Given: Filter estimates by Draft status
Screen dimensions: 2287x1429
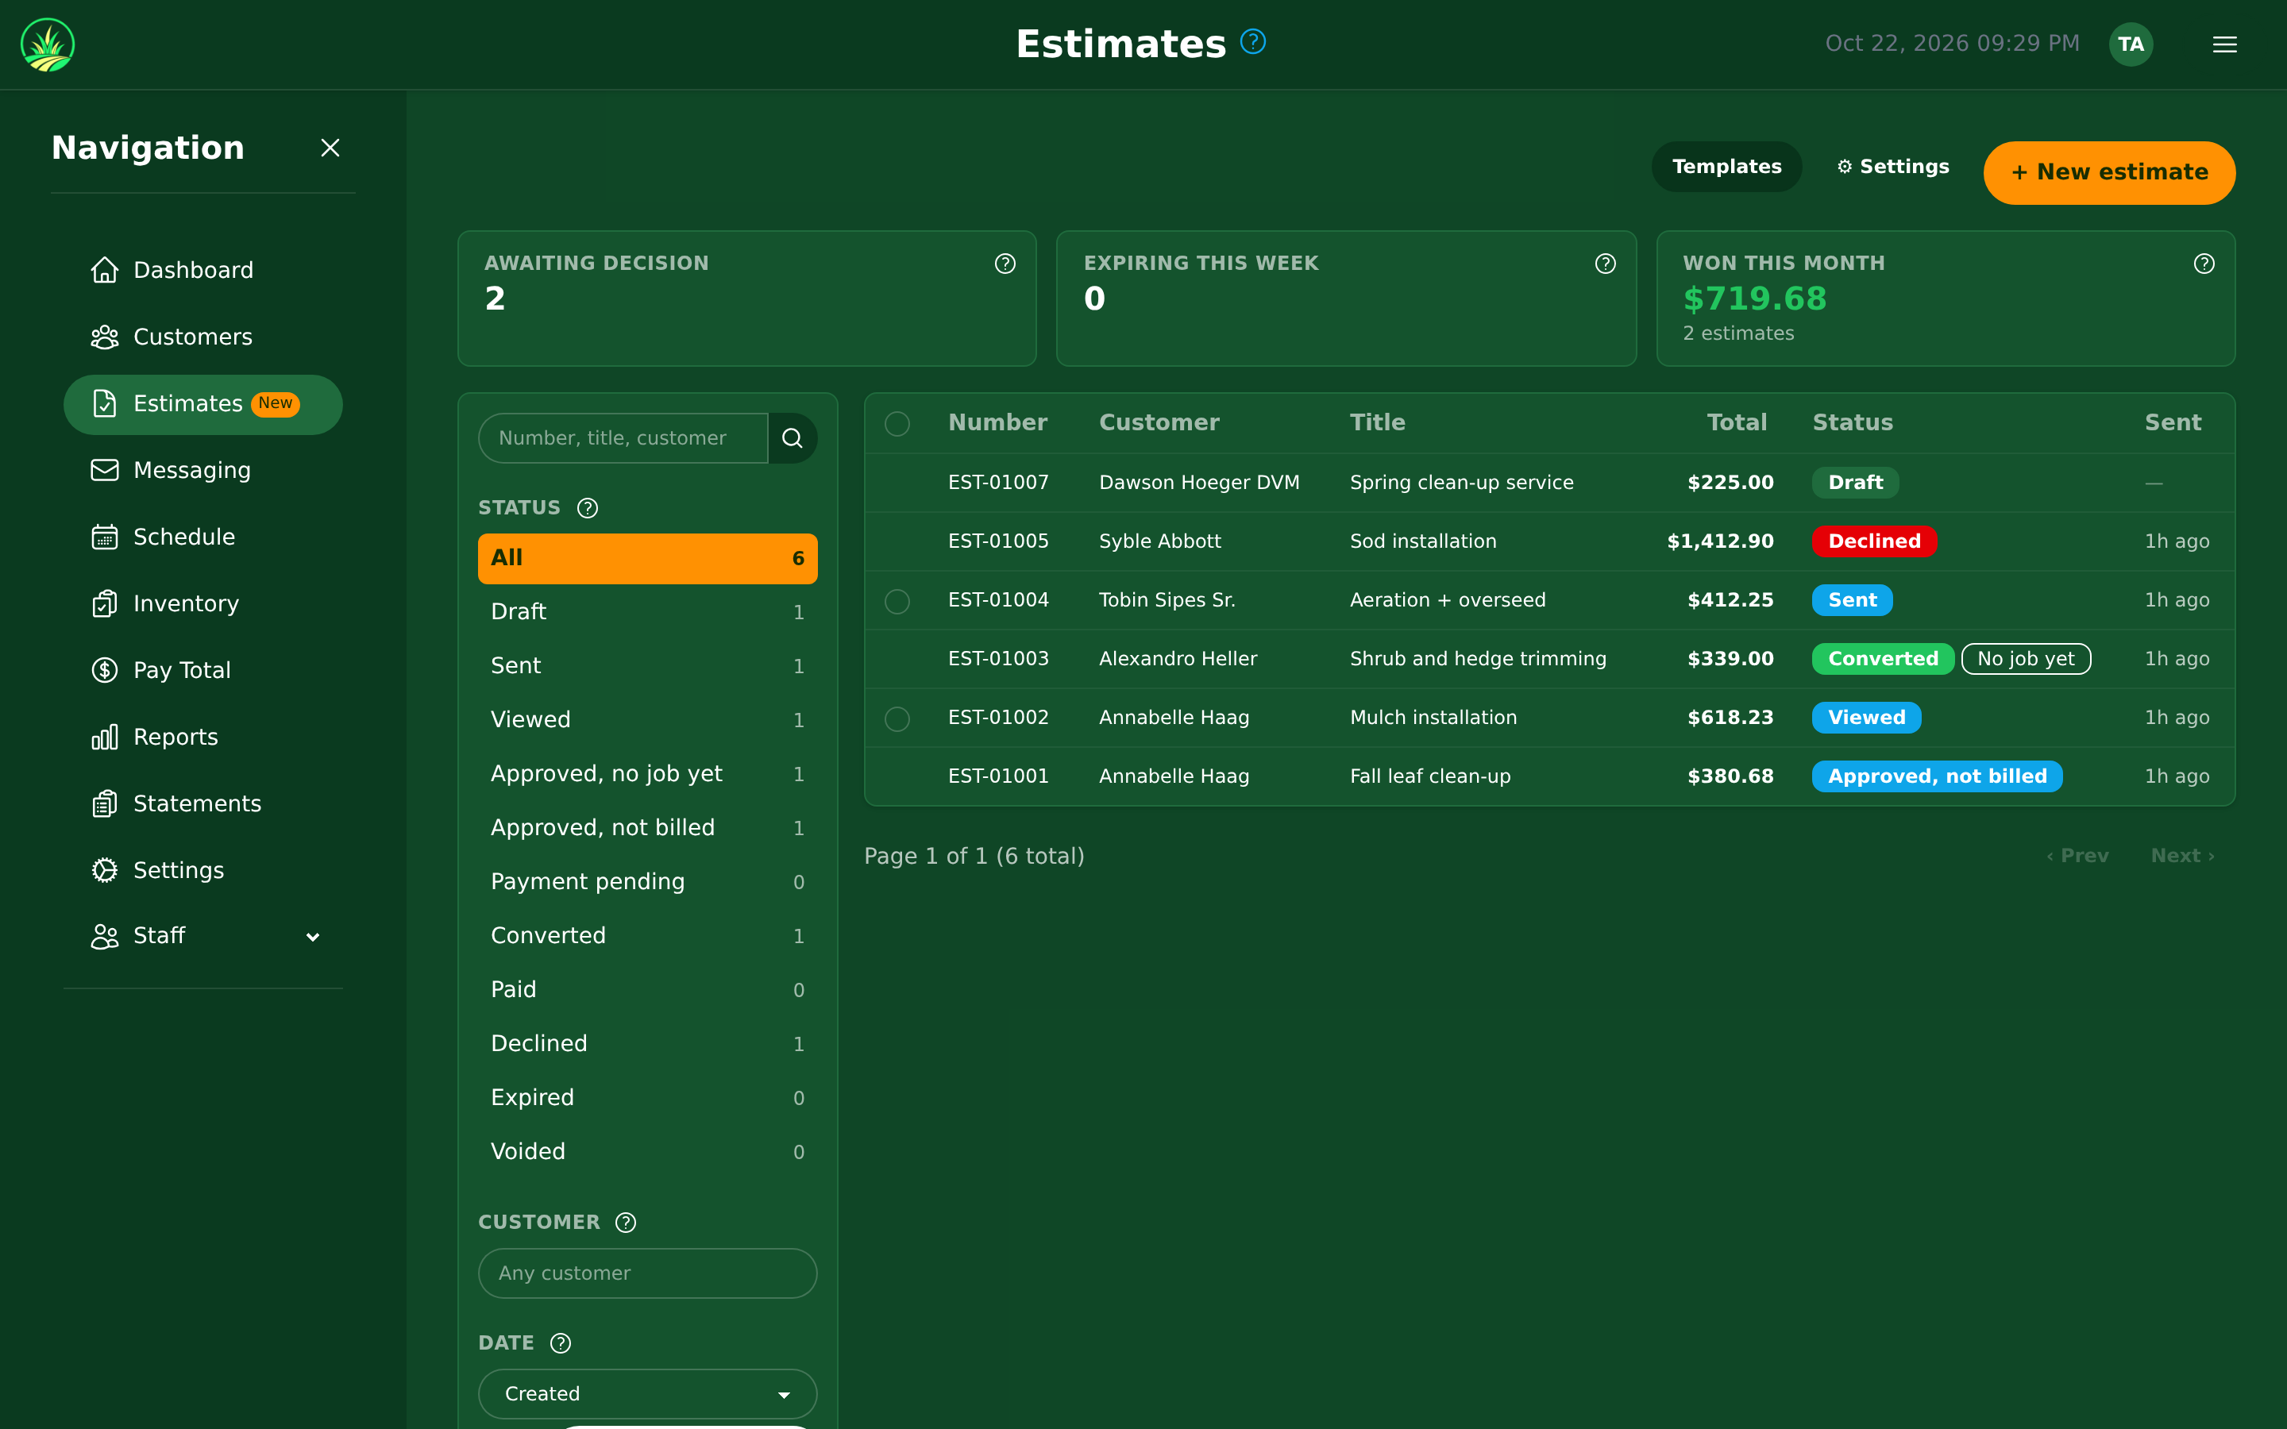Looking at the screenshot, I should pyautogui.click(x=647, y=612).
